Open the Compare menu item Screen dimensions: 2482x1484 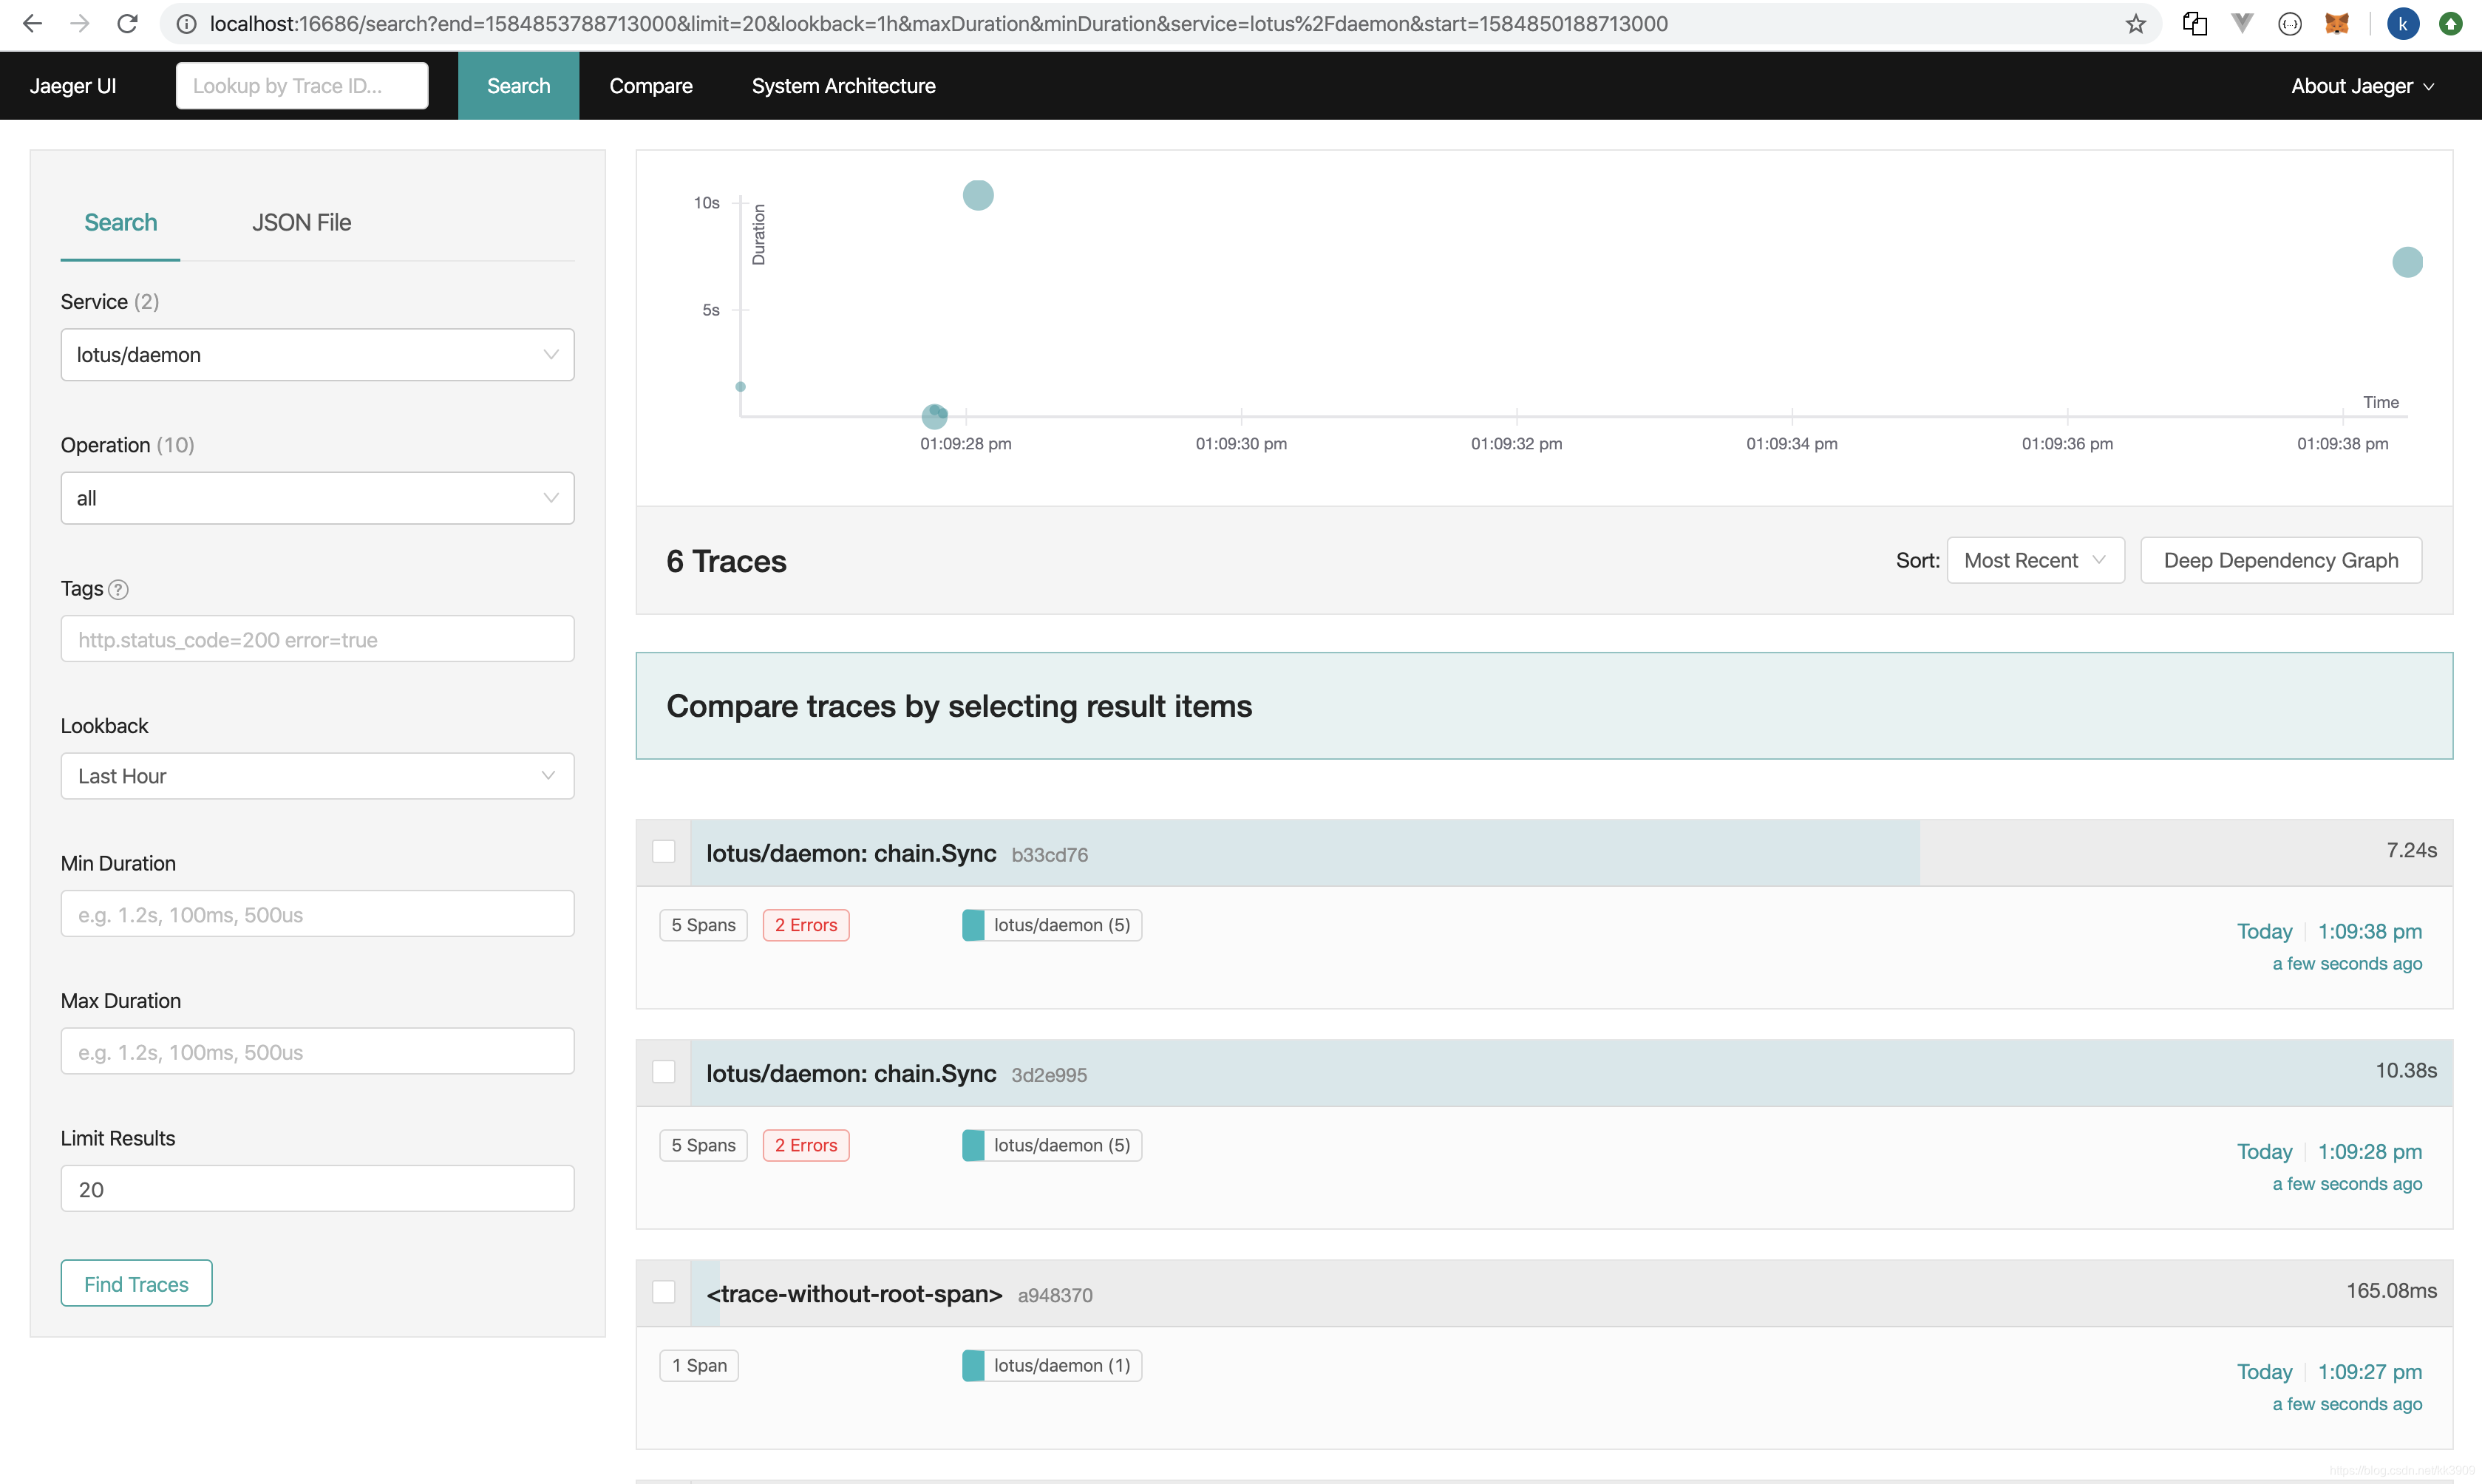coord(650,86)
